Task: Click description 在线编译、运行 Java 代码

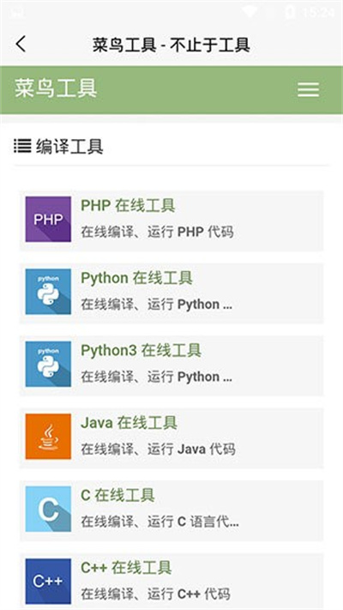Action: [x=158, y=449]
